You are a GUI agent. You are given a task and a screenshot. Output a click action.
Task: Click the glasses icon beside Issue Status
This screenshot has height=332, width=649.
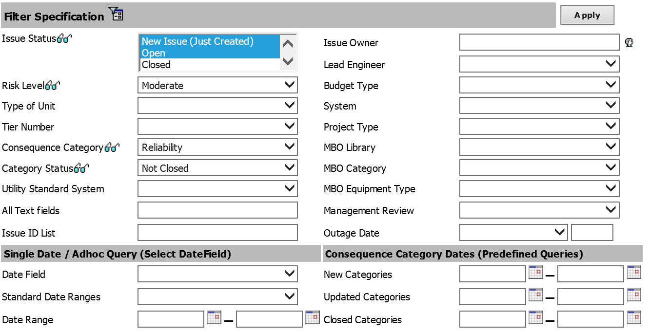click(64, 38)
